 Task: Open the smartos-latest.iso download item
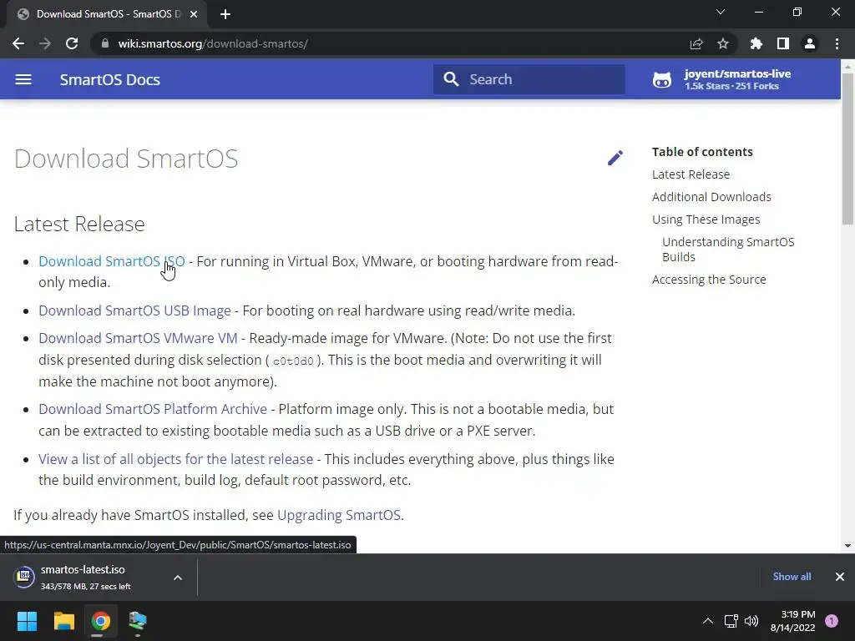(85, 578)
